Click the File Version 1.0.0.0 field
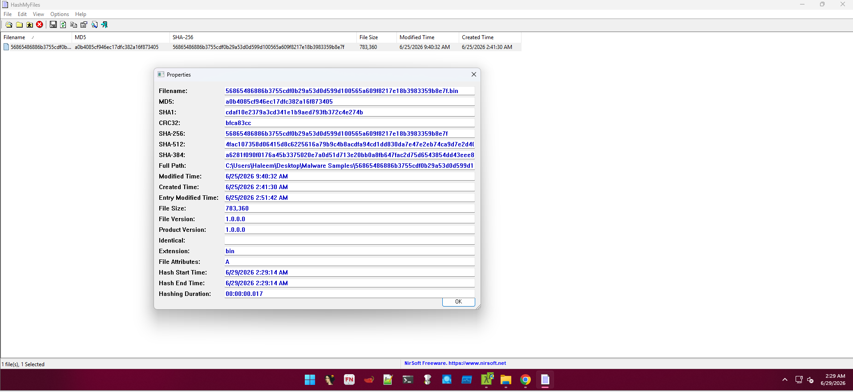Screen dimensions: 853x392 349,219
